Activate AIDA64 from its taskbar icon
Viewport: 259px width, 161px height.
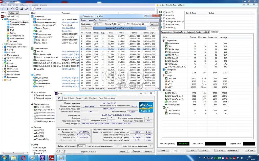click(x=52, y=158)
